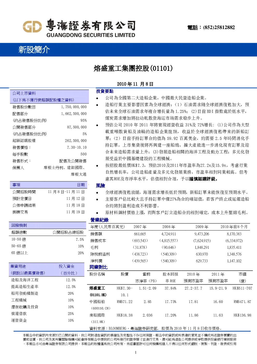Click the market value HK$511-707

pos(242,288)
